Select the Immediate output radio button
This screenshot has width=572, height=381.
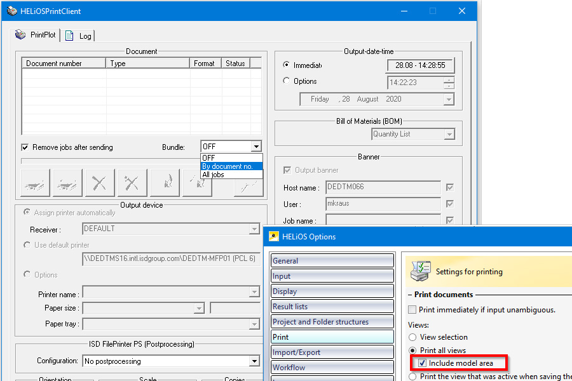(287, 65)
